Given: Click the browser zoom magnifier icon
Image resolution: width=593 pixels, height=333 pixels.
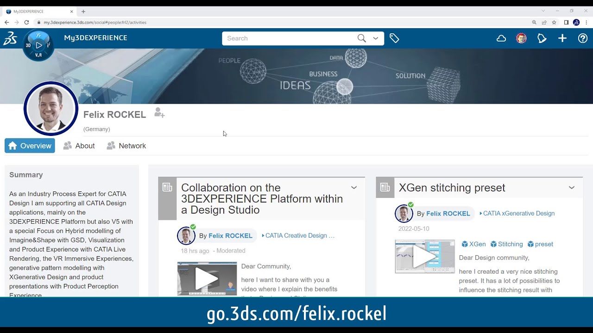Looking at the screenshot, I should pyautogui.click(x=534, y=22).
